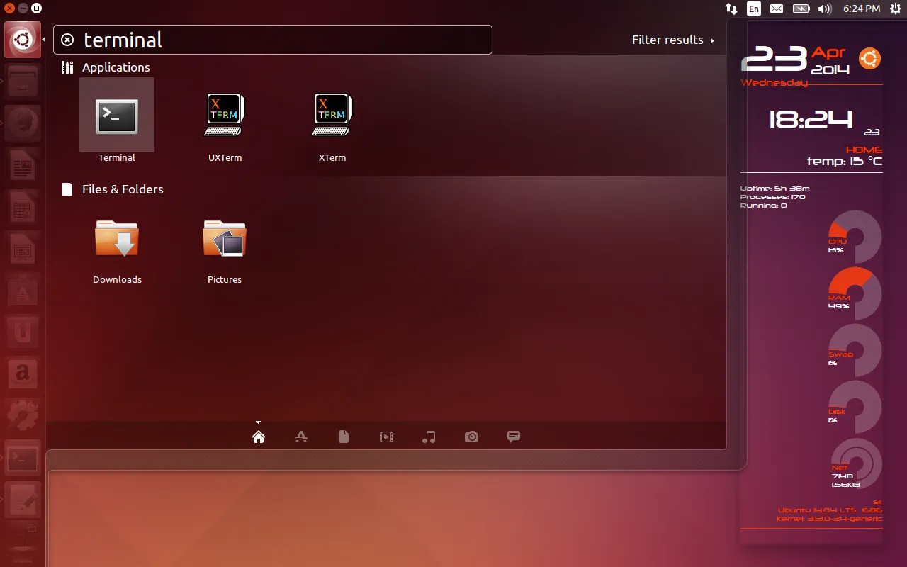The image size is (907, 567).
Task: Expand the Applications category header
Action: [x=116, y=67]
